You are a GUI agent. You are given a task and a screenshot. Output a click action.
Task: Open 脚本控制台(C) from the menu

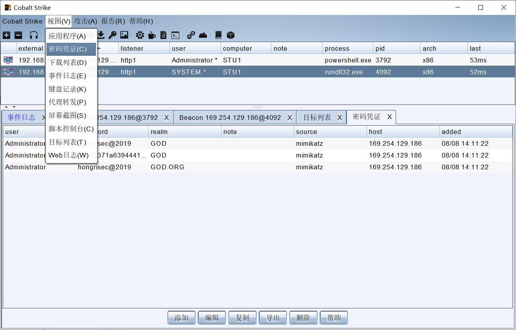point(71,129)
